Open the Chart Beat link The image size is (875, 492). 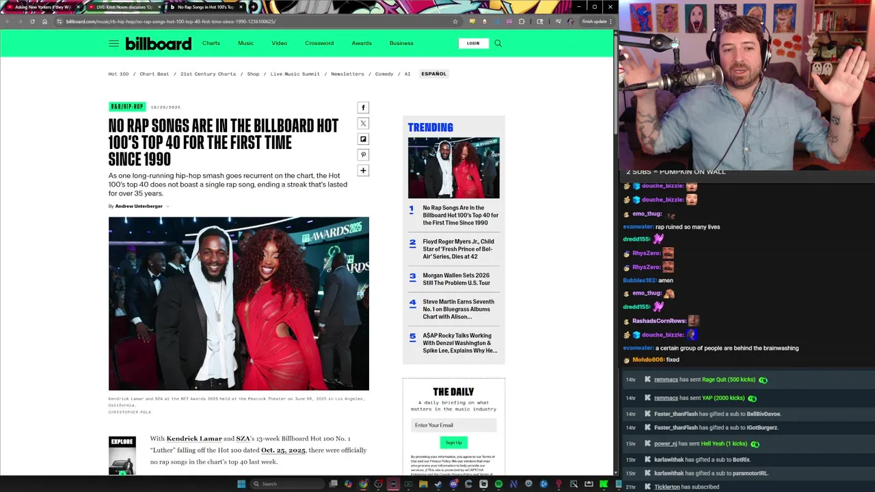(x=154, y=74)
